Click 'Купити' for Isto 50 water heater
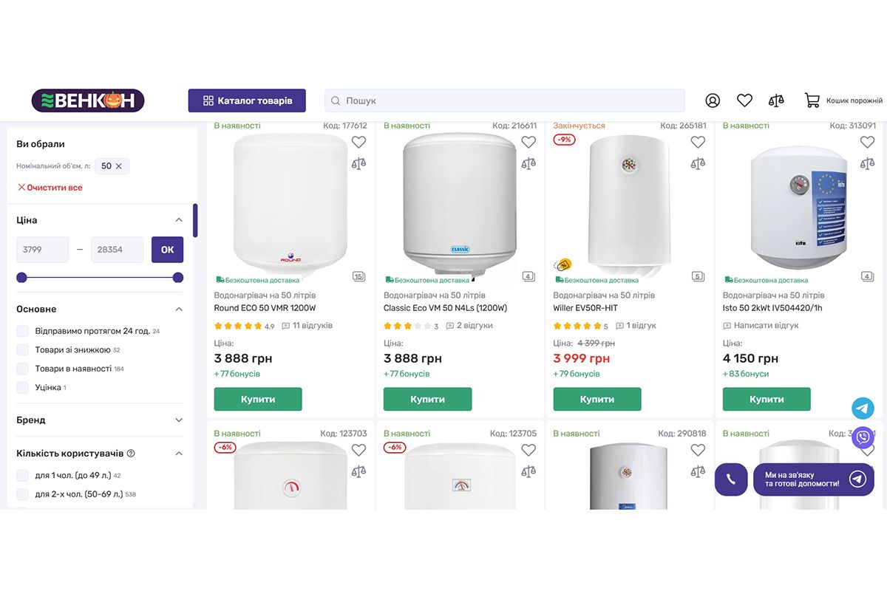The image size is (887, 591). coord(767,399)
